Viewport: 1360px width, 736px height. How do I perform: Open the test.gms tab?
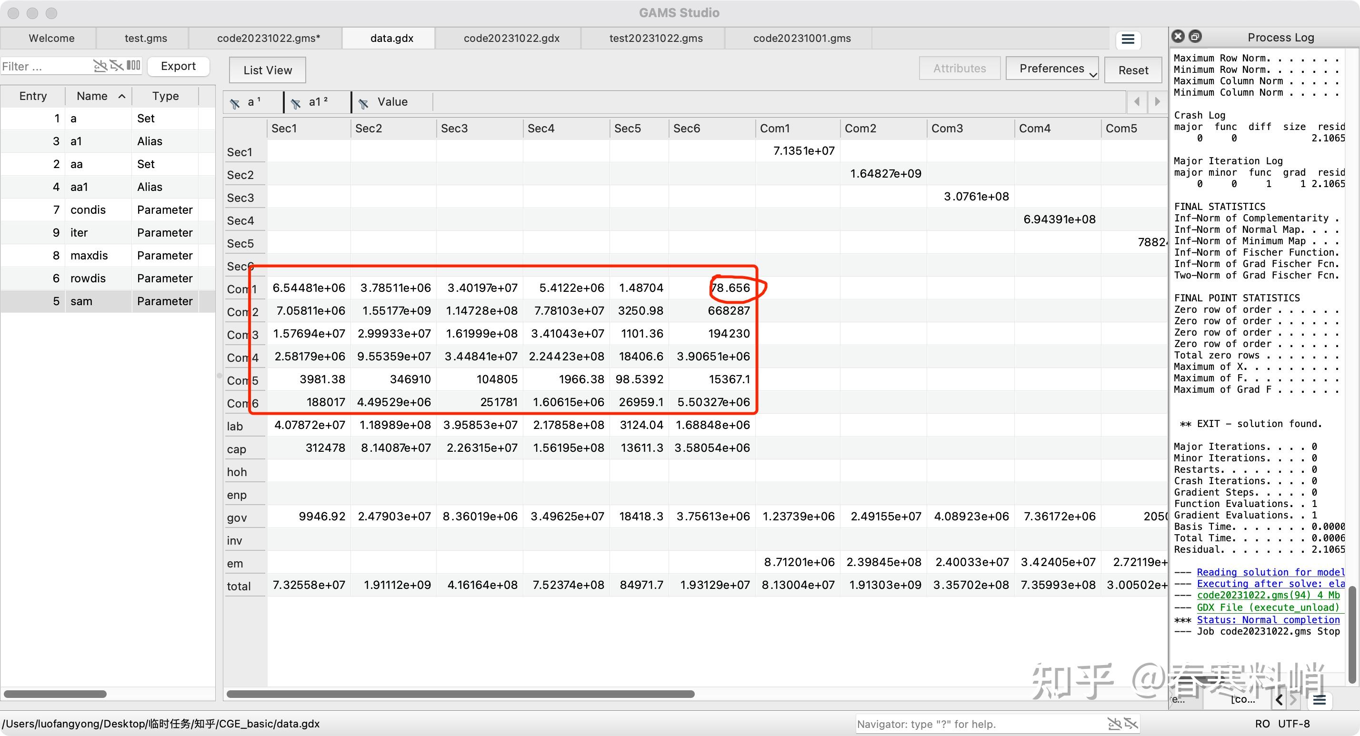pos(146,39)
